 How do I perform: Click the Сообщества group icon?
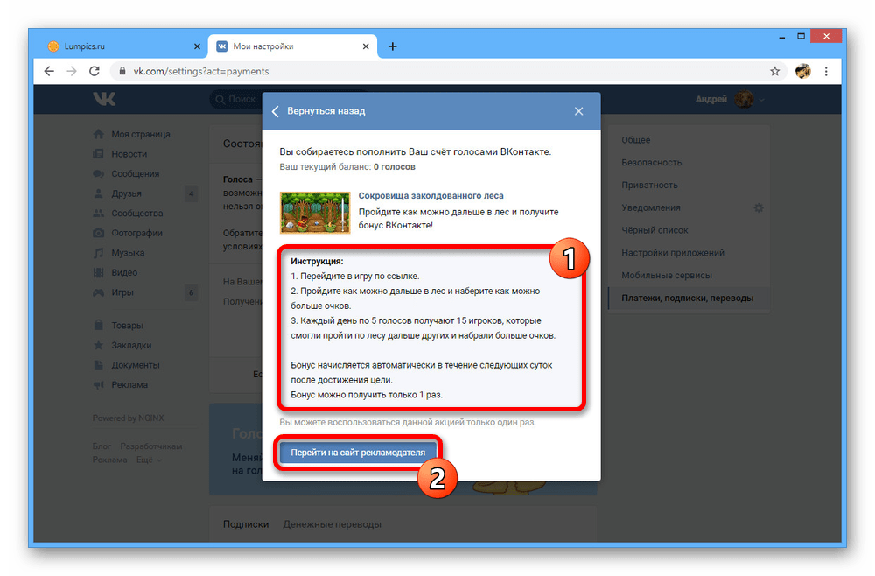pos(98,214)
